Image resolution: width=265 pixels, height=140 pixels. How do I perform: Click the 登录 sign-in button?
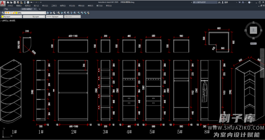tap(226, 2)
